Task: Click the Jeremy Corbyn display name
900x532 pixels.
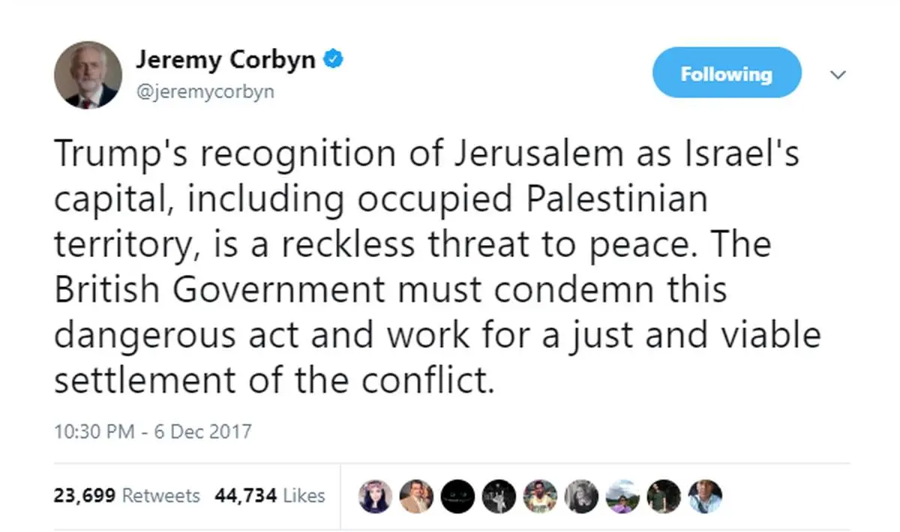Action: click(226, 61)
